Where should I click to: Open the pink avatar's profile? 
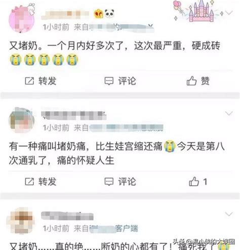pos(22,18)
